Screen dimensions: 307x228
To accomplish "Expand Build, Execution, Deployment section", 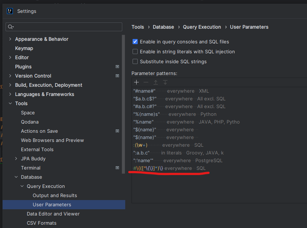I will pyautogui.click(x=10, y=85).
